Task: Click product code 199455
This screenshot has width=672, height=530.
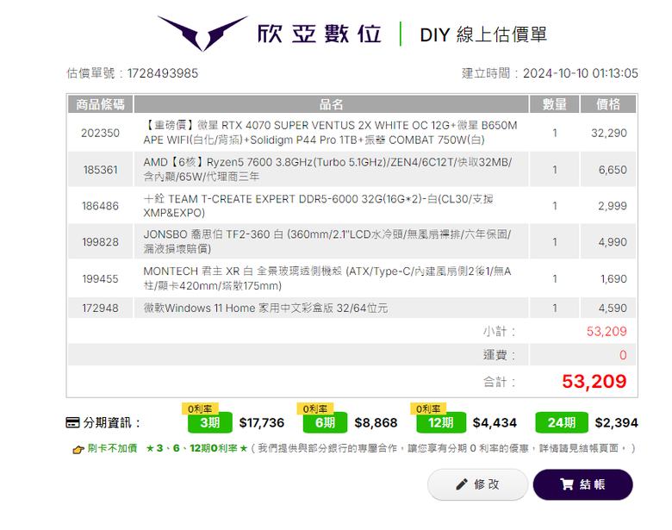Action: click(x=100, y=279)
